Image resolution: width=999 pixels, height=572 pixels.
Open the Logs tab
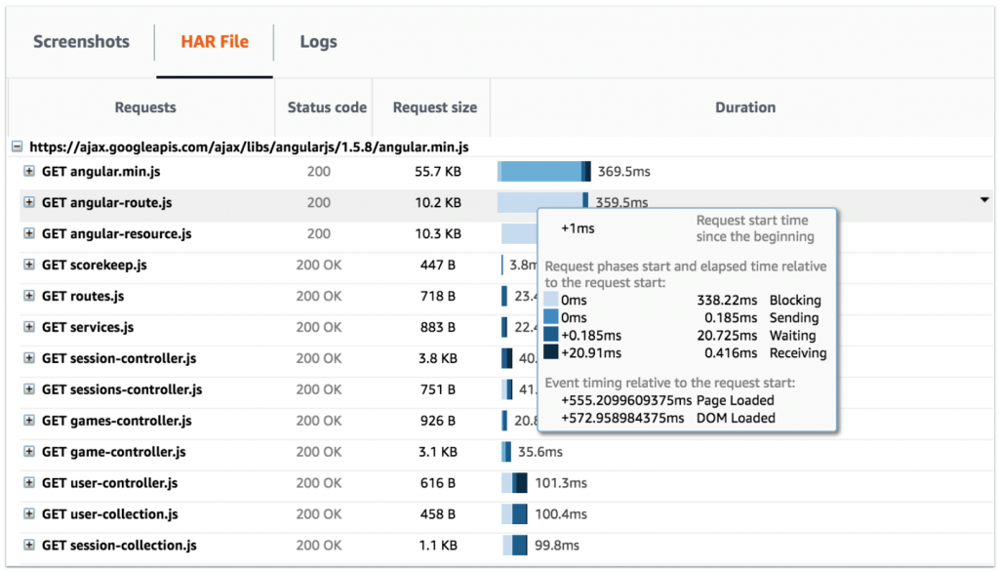[x=317, y=42]
